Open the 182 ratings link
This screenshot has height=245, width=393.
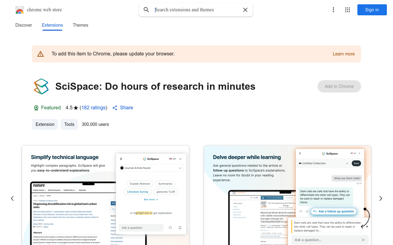(x=93, y=108)
